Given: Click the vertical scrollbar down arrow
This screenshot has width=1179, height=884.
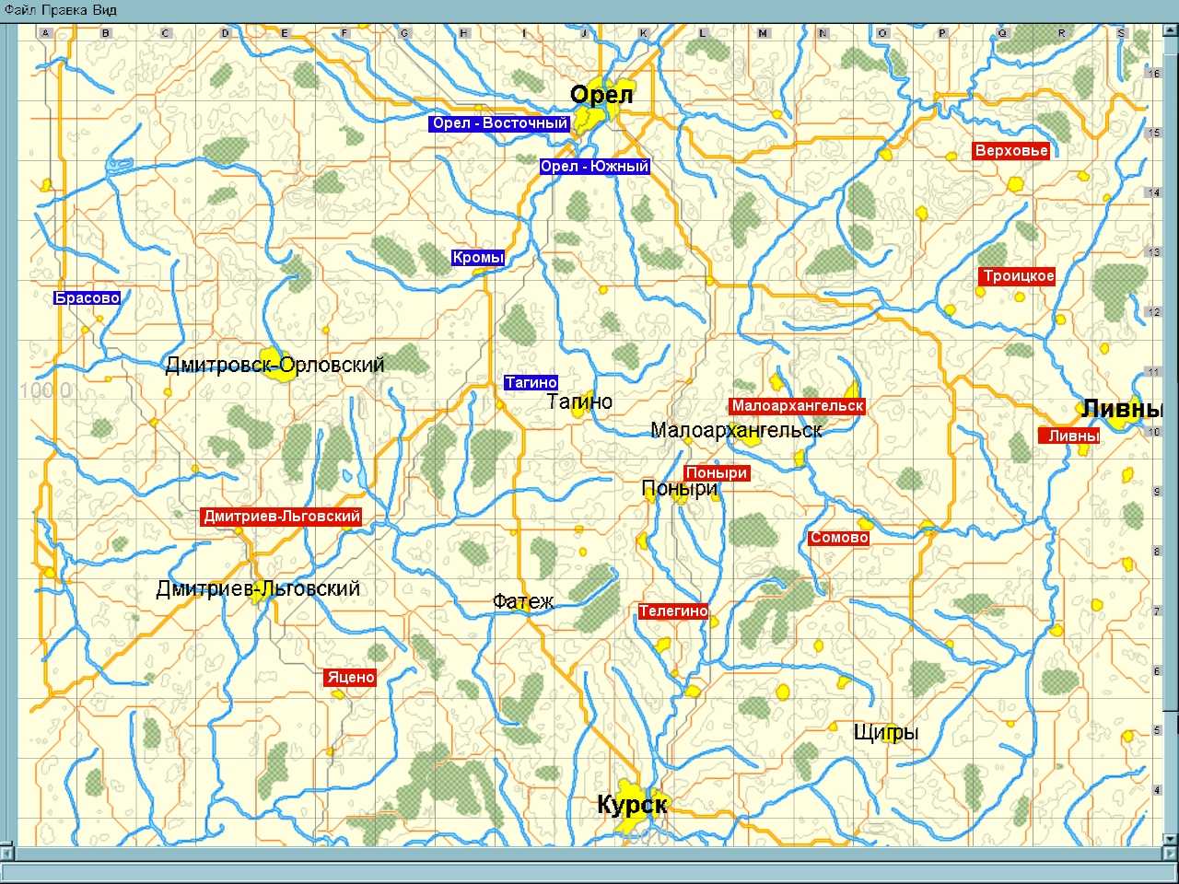Looking at the screenshot, I should coord(1170,839).
